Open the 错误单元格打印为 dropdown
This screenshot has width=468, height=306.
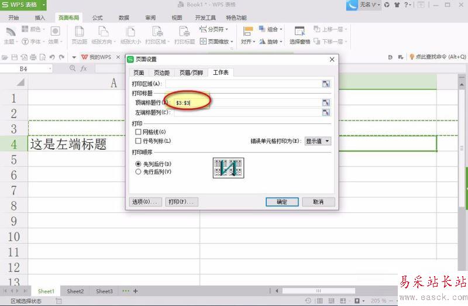pyautogui.click(x=318, y=141)
